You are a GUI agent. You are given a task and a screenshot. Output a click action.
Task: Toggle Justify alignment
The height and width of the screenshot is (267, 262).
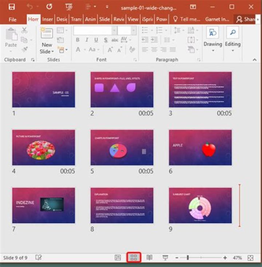click(x=172, y=50)
